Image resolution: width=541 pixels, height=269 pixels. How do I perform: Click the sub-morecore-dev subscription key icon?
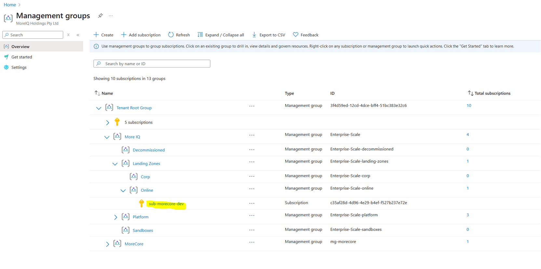coord(141,203)
